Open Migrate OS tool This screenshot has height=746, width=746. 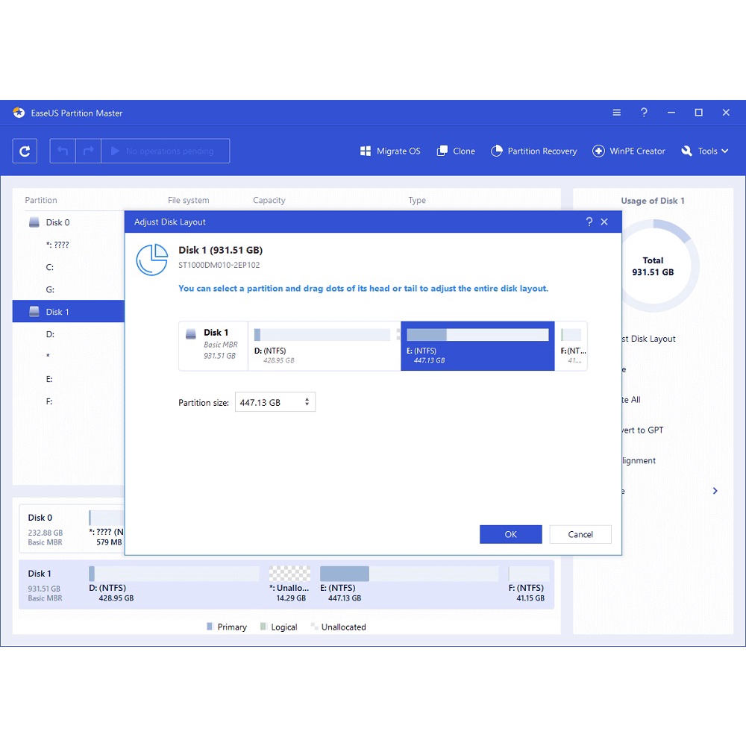390,151
